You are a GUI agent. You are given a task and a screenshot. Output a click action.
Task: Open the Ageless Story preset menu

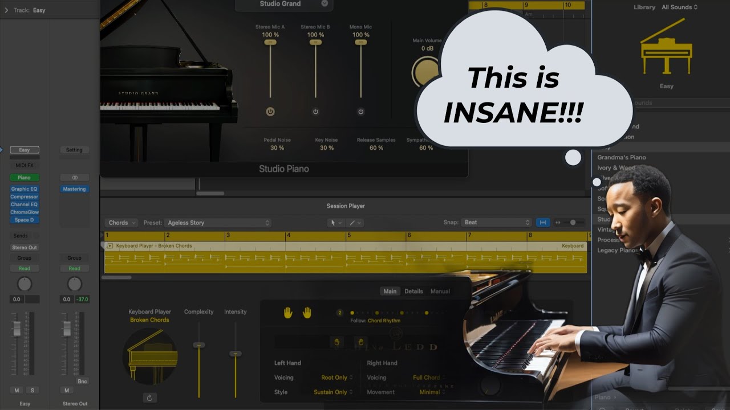218,223
